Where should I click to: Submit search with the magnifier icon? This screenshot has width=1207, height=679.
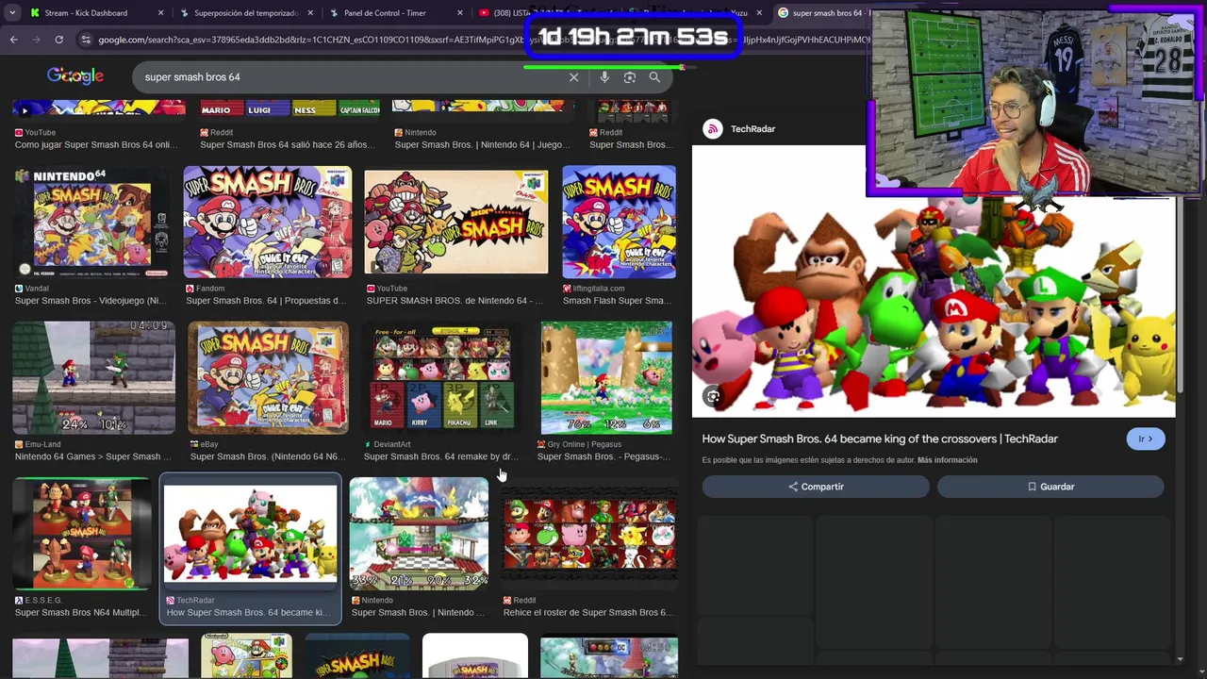[654, 77]
